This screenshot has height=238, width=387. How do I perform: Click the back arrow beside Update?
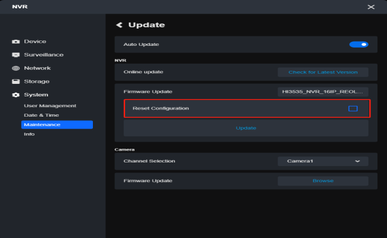point(119,25)
